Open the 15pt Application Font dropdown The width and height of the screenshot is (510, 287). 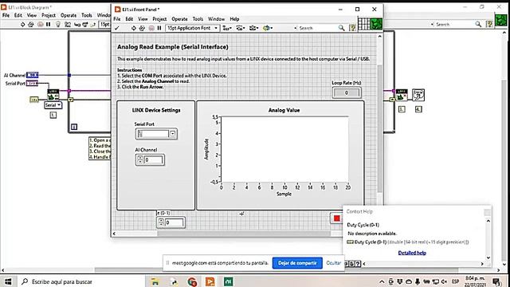pyautogui.click(x=192, y=29)
